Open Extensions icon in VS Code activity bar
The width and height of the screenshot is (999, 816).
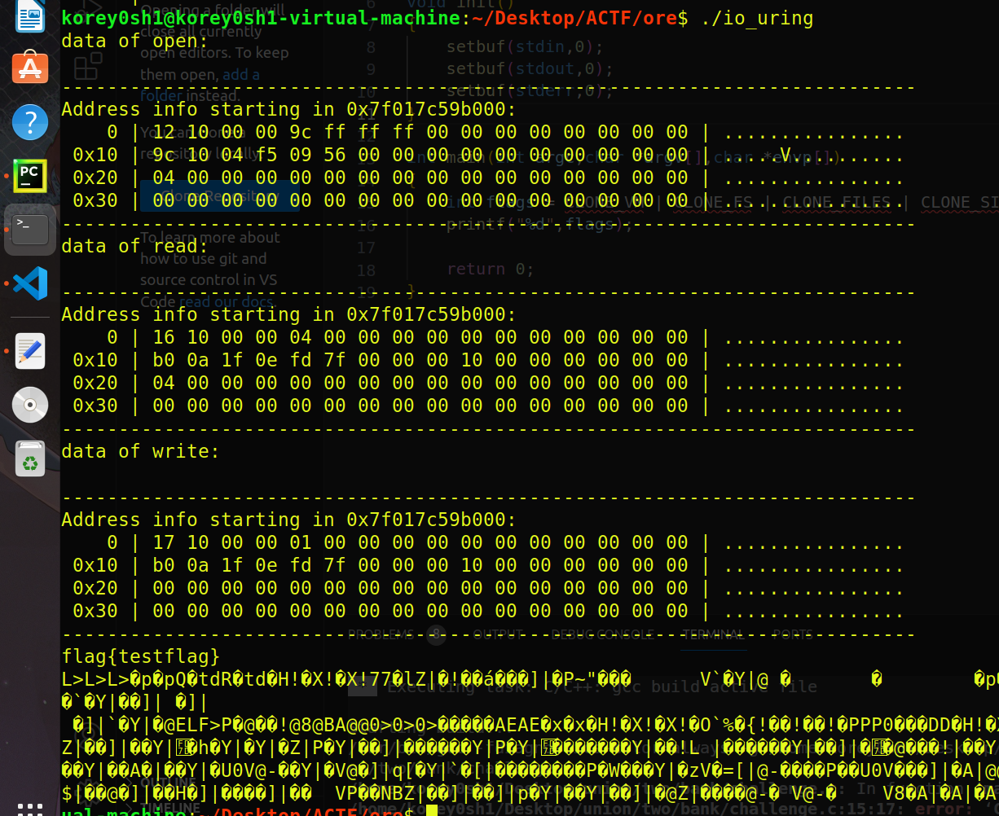point(88,67)
